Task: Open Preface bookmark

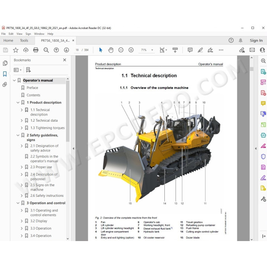Action: tap(32, 88)
